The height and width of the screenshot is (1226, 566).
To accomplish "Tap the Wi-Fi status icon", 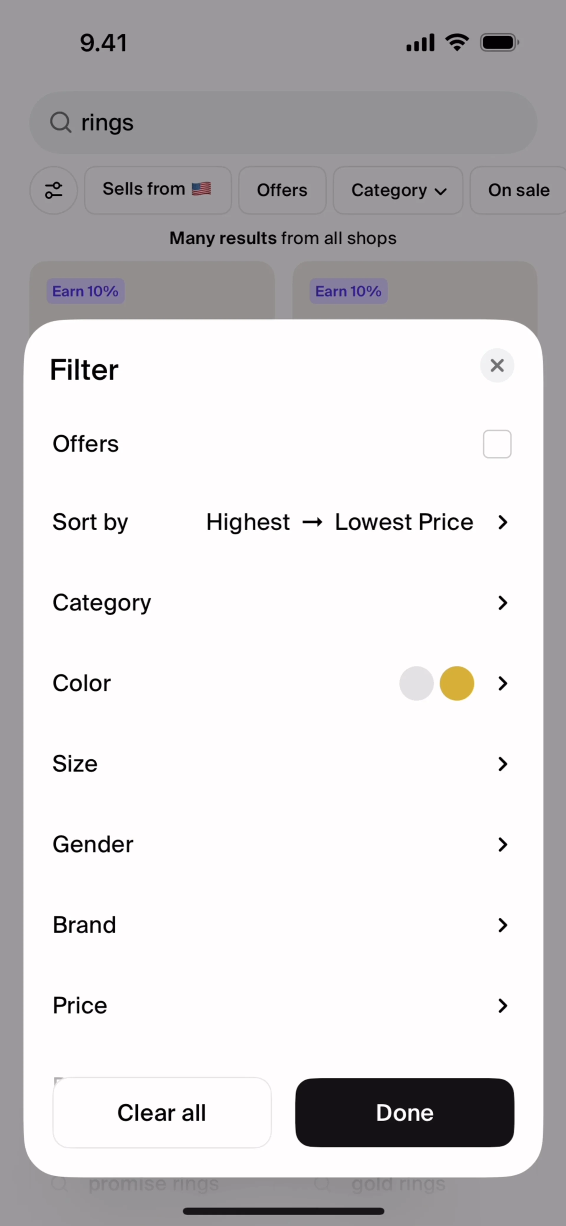I will point(457,43).
